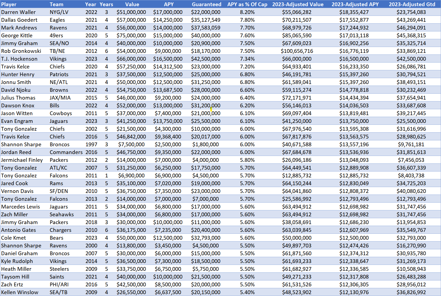Select the $26,550,000 value cell
The height and width of the screenshot is (296, 441).
coord(131,292)
